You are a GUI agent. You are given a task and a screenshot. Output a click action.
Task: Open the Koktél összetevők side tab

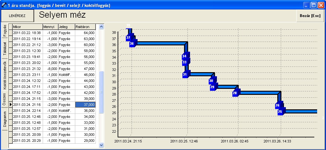point(5,75)
